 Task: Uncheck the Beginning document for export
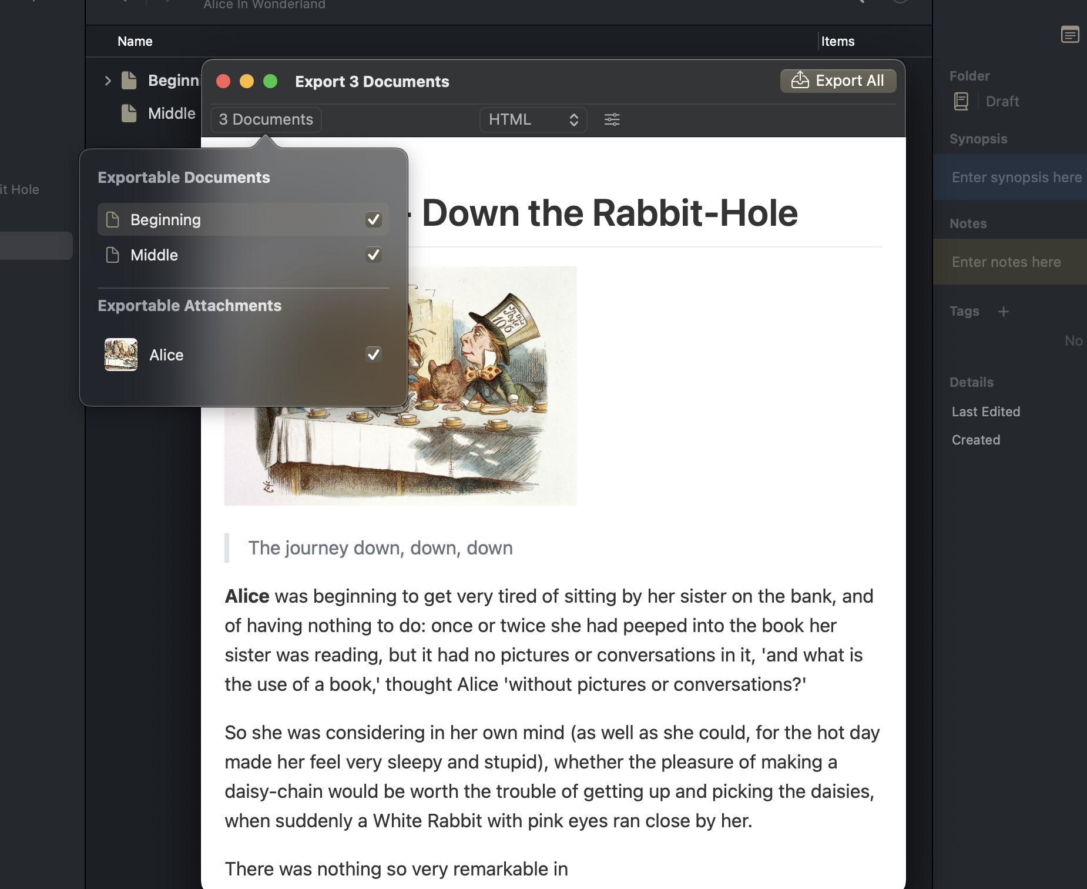click(374, 219)
